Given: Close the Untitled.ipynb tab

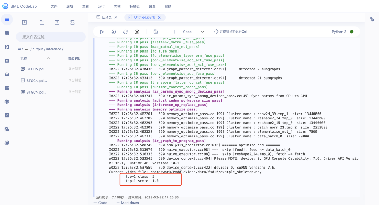Looking at the screenshot, I should pos(159,18).
